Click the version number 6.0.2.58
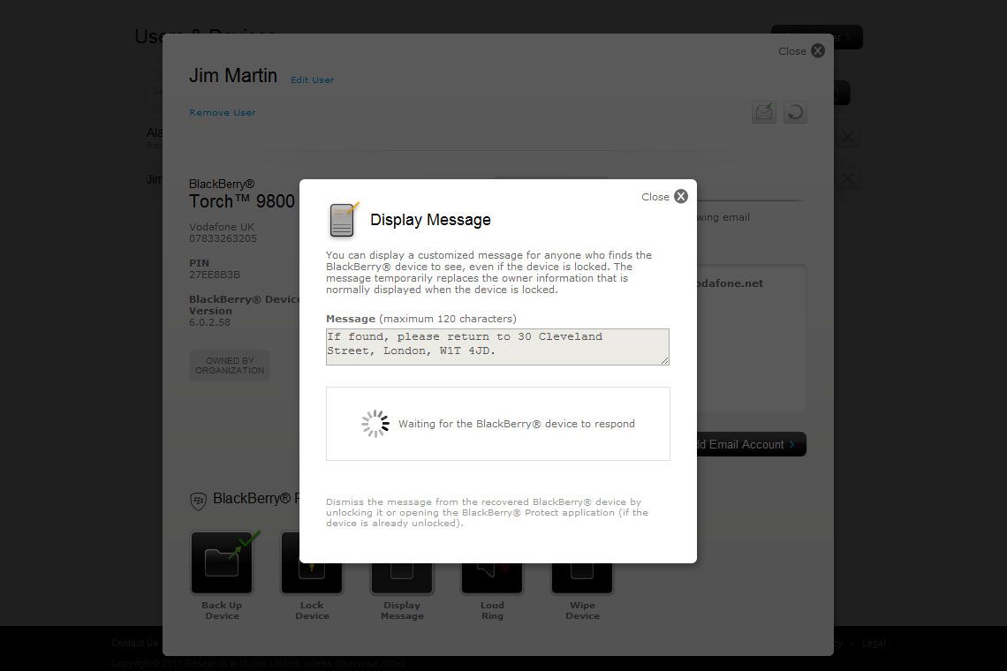 click(209, 322)
